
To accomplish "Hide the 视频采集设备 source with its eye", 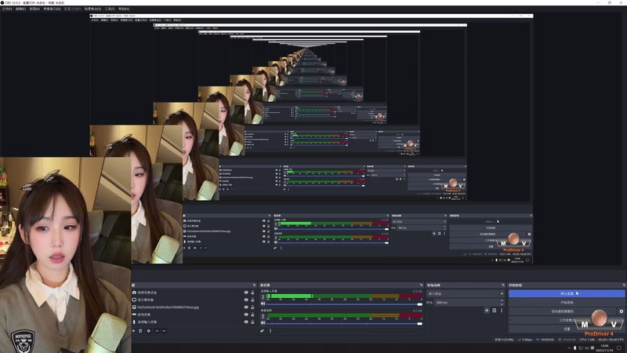I will click(x=246, y=293).
